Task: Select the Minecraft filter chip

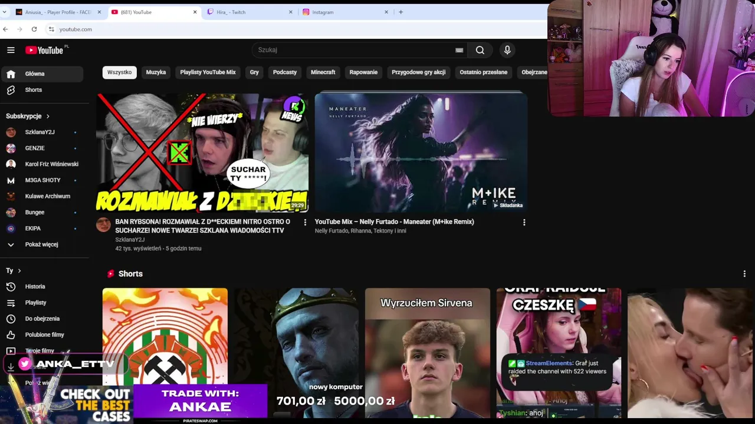Action: [323, 72]
